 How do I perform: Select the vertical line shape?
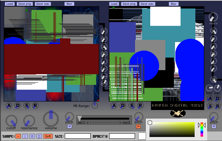25,136
